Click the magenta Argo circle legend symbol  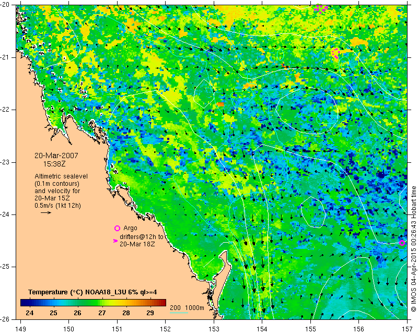coord(117,228)
